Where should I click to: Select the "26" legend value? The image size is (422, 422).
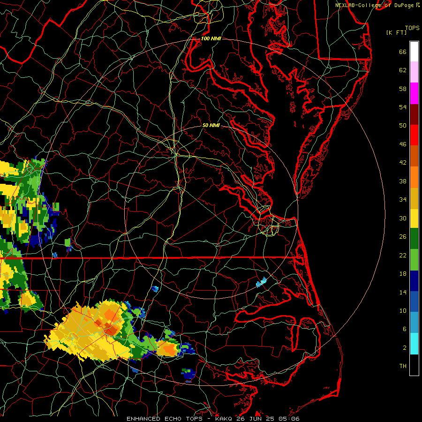[403, 237]
